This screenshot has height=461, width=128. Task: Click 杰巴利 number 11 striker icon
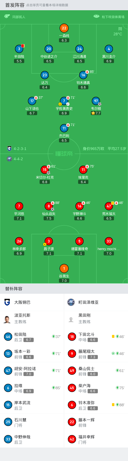(x=64, y=128)
